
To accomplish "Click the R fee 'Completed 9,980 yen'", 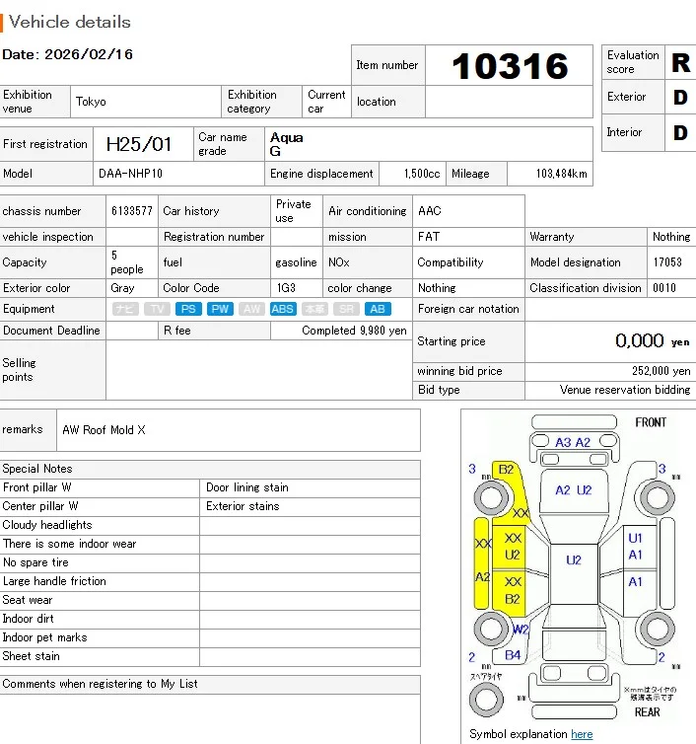I will coord(354,331).
